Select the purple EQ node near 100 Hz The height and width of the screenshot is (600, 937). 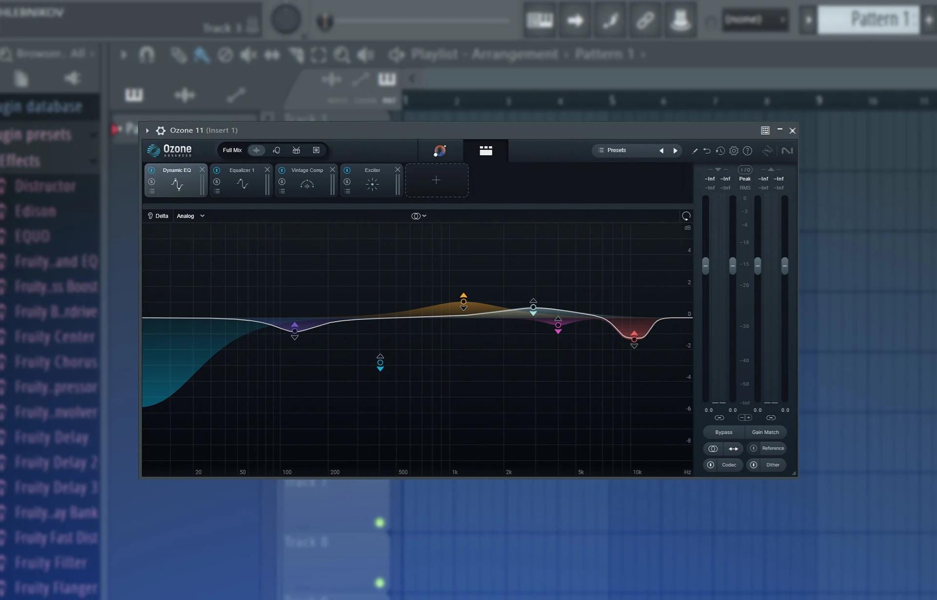pos(295,331)
